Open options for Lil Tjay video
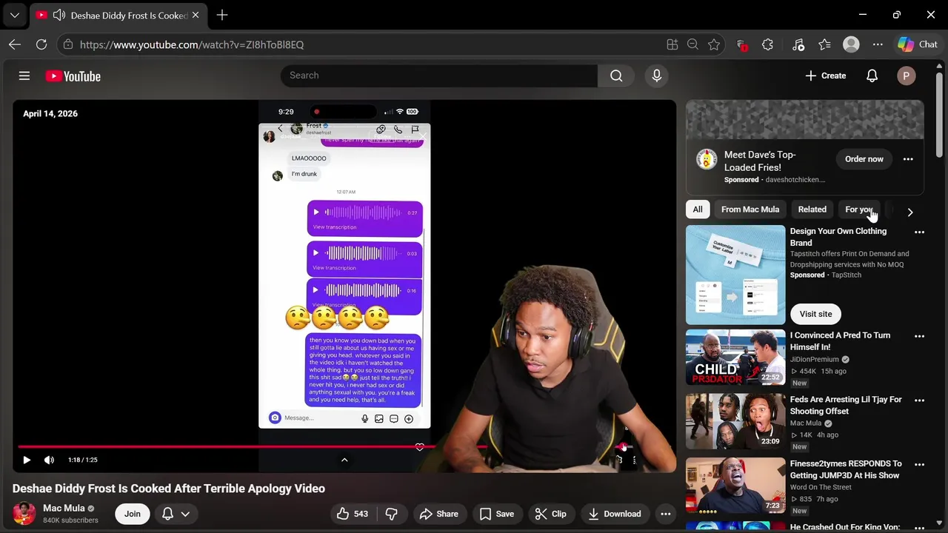Viewport: 948px width, 533px height. coord(919,400)
